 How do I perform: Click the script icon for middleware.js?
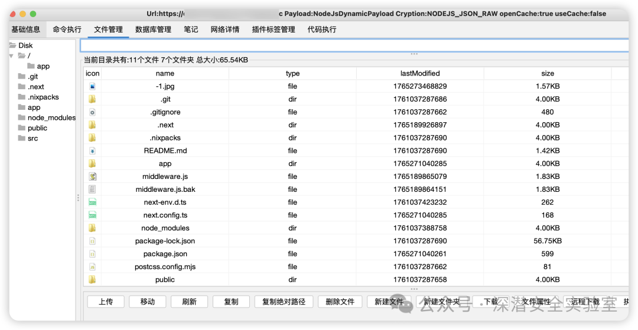point(92,177)
